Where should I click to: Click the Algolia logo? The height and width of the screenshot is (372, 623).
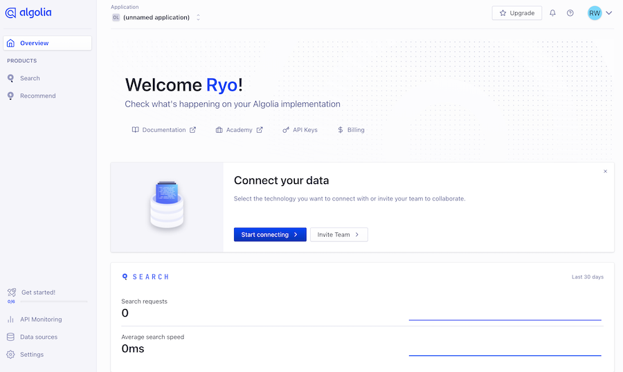tap(28, 12)
